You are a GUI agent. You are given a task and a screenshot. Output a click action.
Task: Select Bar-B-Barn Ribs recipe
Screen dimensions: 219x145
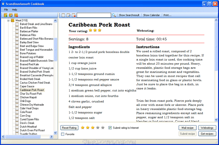tap(28, 28)
